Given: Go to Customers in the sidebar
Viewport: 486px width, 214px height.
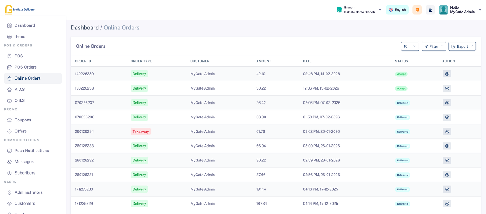Looking at the screenshot, I should pyautogui.click(x=25, y=203).
